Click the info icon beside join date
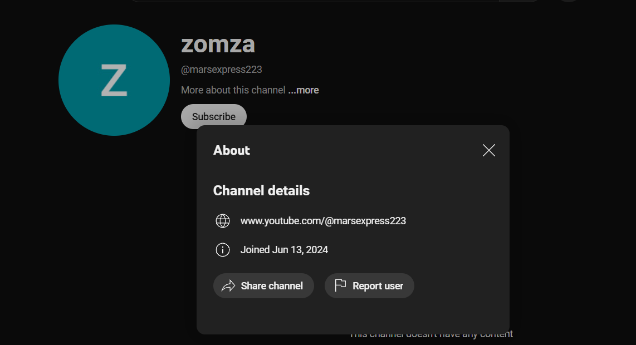The height and width of the screenshot is (345, 636). [223, 250]
